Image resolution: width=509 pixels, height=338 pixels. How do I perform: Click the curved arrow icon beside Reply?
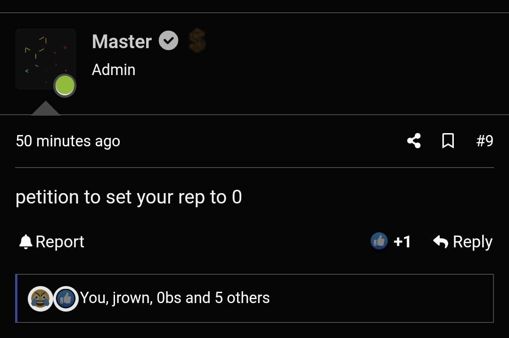pyautogui.click(x=440, y=242)
